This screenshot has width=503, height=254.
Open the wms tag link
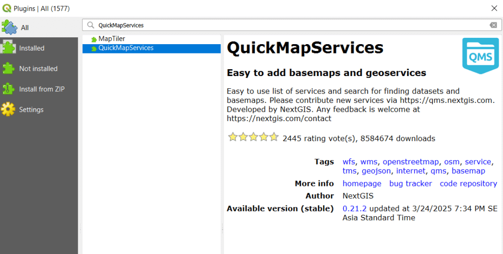pyautogui.click(x=368, y=162)
